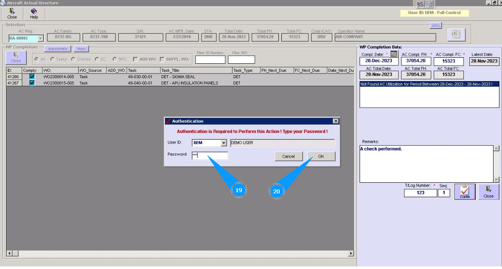This screenshot has width=502, height=269.
Task: Select the Tasks radio button
Action: (x=53, y=59)
